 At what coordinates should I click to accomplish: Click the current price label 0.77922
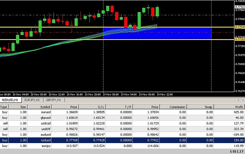[x=240, y=7]
